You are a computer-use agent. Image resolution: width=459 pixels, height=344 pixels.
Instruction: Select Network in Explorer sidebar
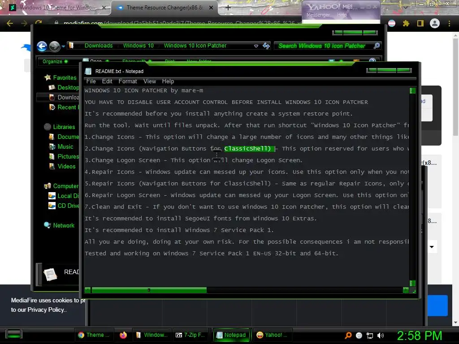[x=60, y=226]
